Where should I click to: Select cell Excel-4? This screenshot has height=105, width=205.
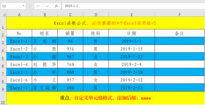point(19,64)
